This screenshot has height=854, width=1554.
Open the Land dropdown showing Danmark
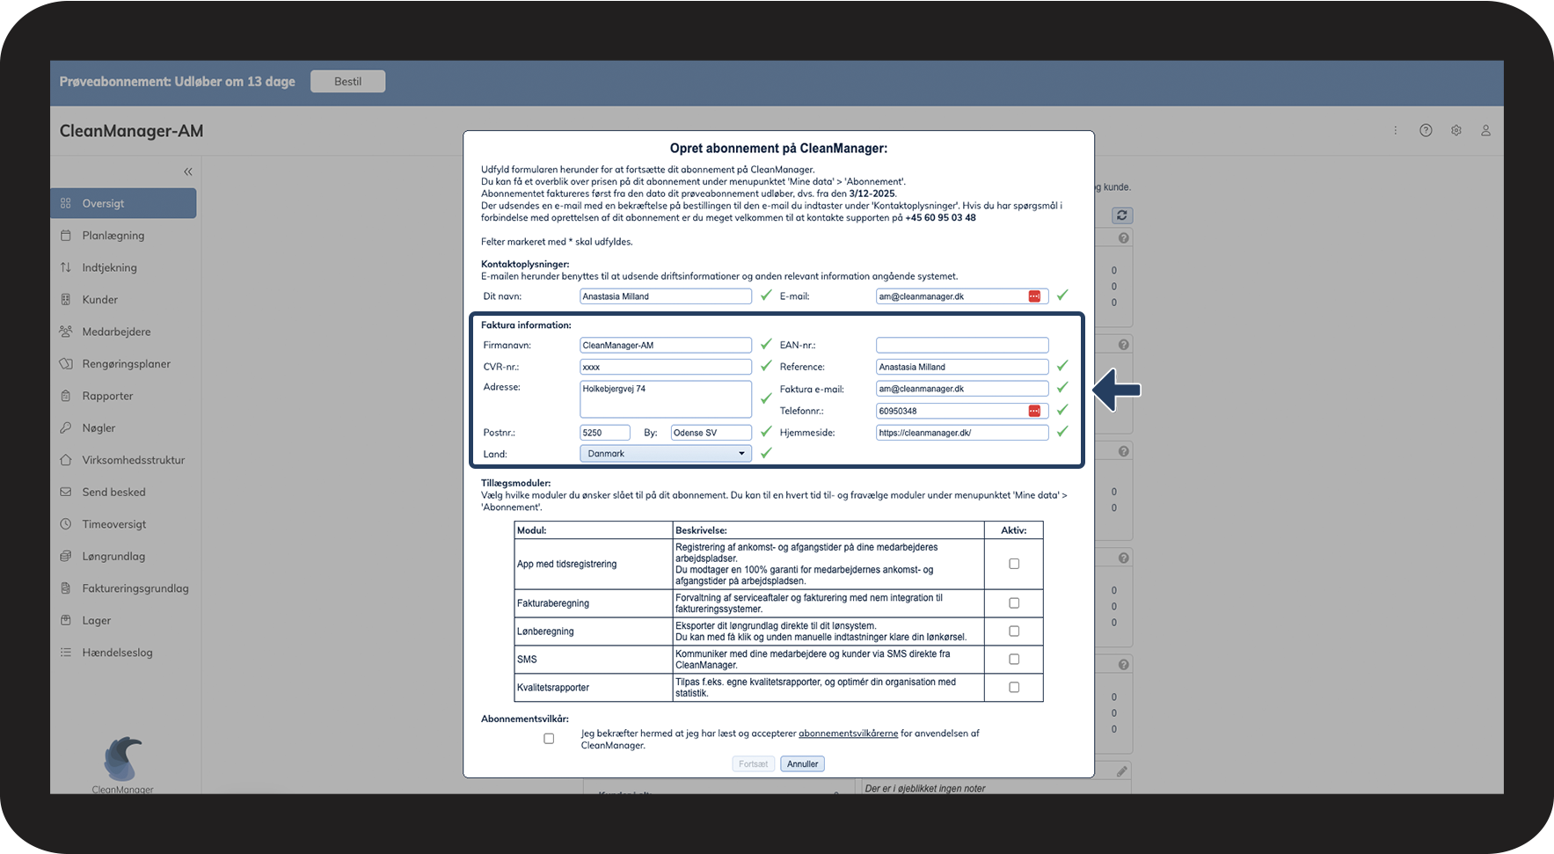click(x=665, y=454)
